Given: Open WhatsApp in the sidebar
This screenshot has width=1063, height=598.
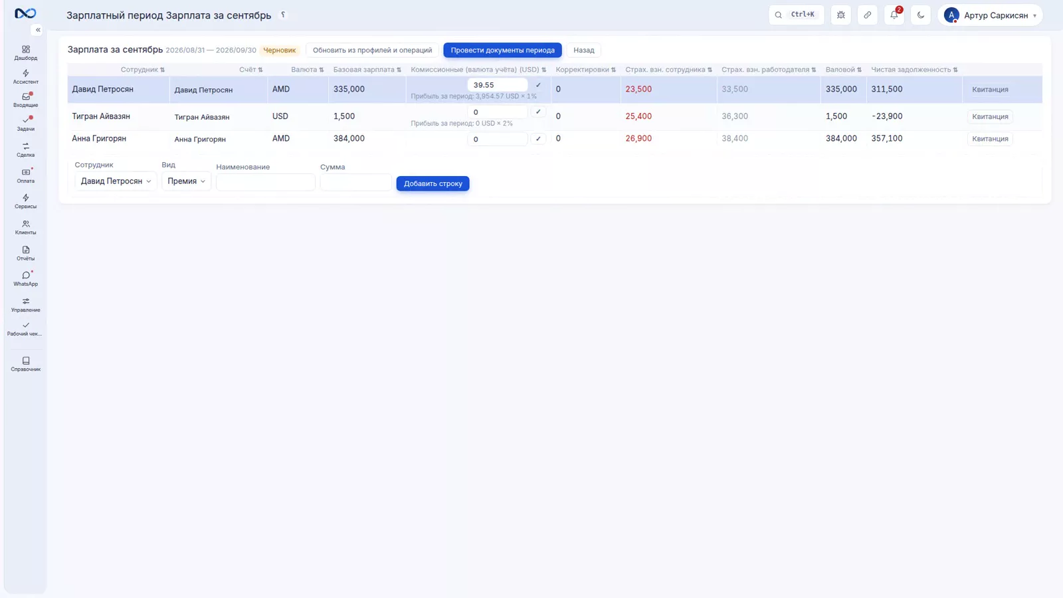Looking at the screenshot, I should [x=25, y=279].
